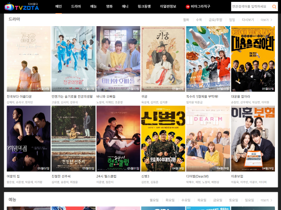This screenshot has height=210, width=281.
Task: Filter 예능 by 토요일
Action: tap(234, 200)
